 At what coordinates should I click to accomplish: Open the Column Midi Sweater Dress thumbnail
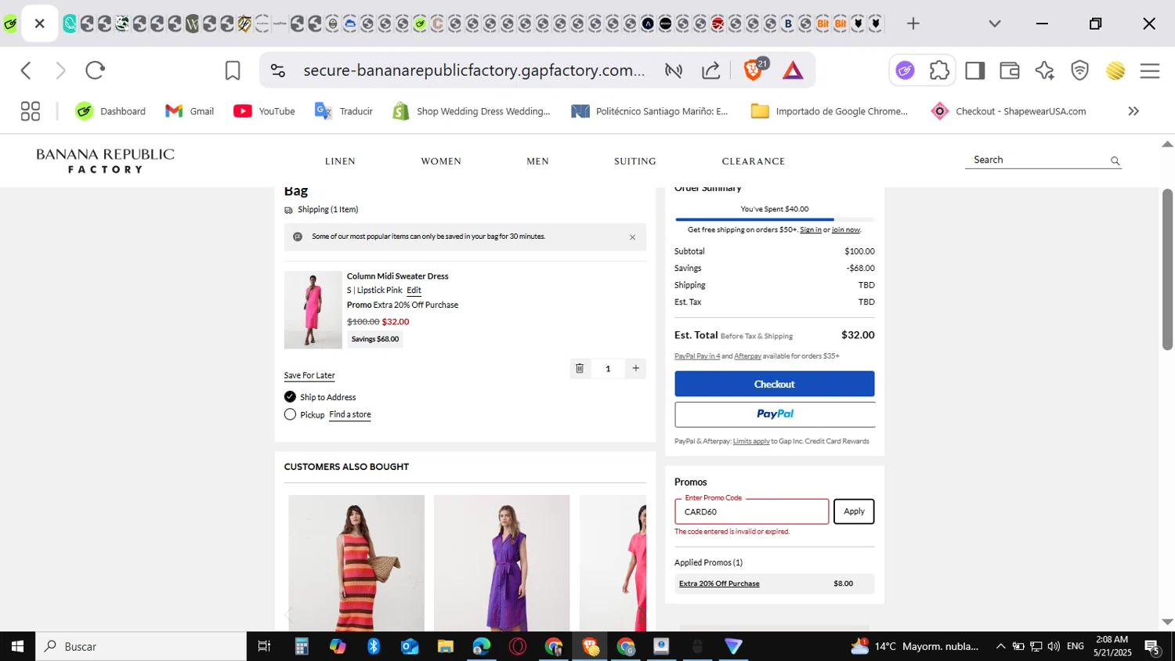click(313, 310)
